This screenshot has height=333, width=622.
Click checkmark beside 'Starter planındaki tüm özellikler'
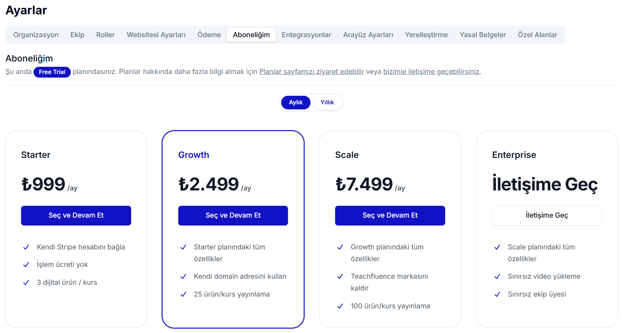pos(183,247)
